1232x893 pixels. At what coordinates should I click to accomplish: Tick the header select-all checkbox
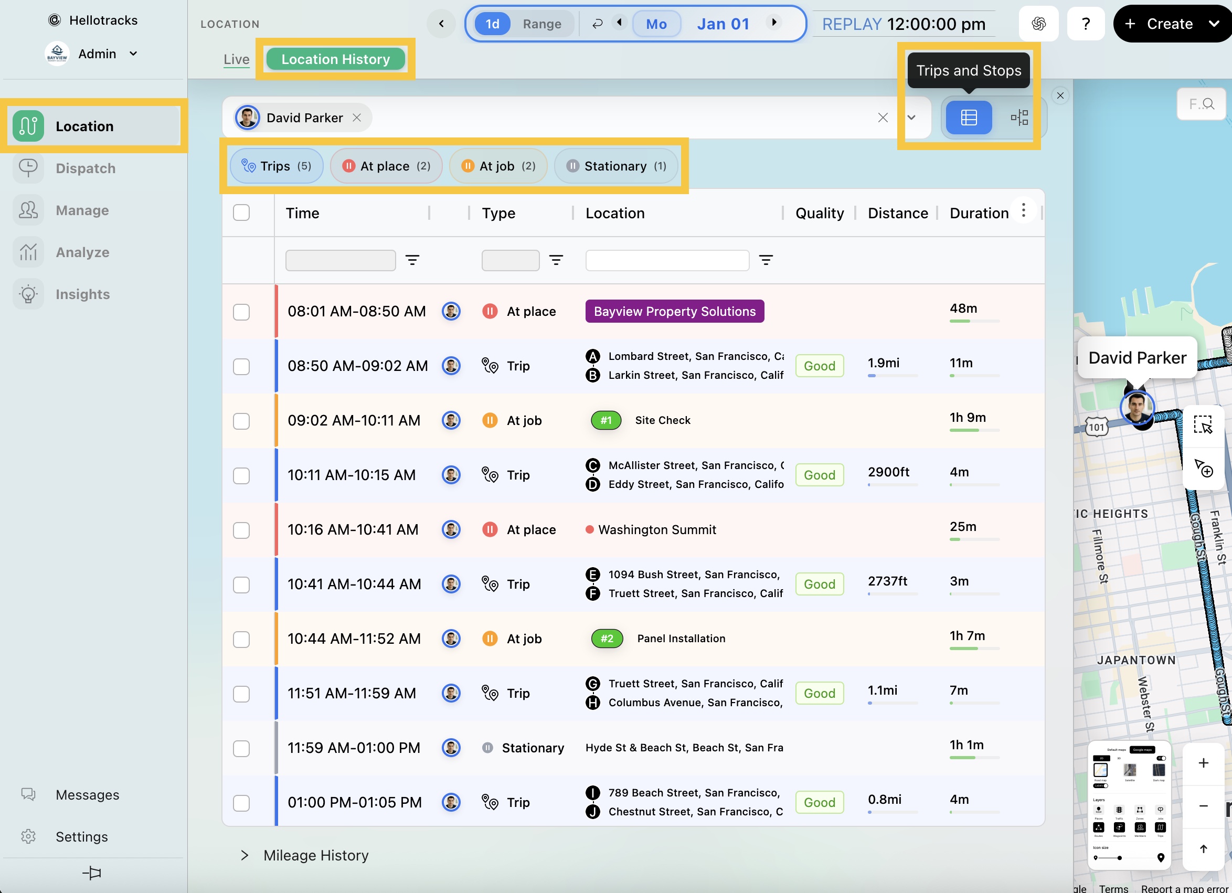click(241, 212)
